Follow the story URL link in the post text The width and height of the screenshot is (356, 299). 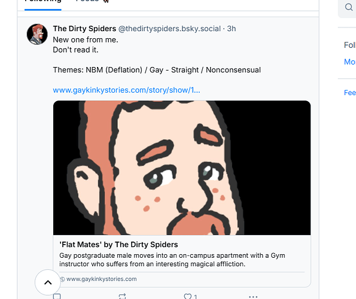coord(126,90)
